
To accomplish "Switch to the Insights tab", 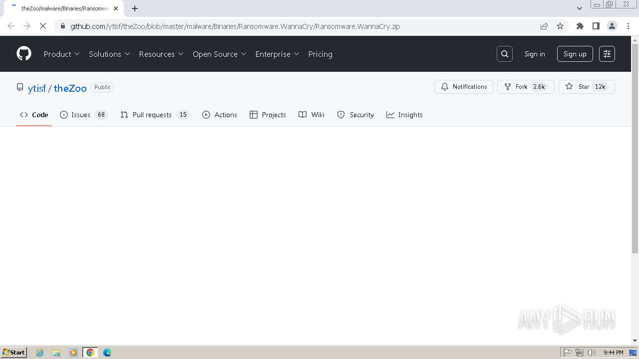I will coord(404,115).
